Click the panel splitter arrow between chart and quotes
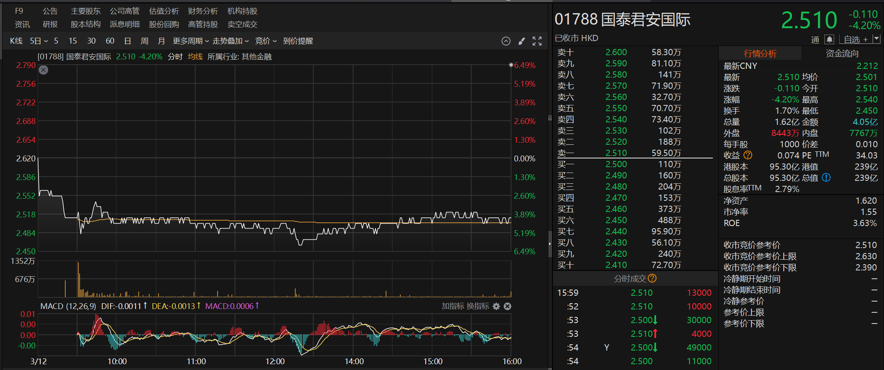Image resolution: width=884 pixels, height=370 pixels. [x=550, y=244]
